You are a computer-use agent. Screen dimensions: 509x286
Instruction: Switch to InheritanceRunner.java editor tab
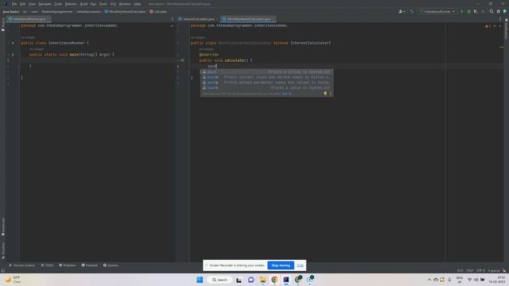[x=29, y=19]
